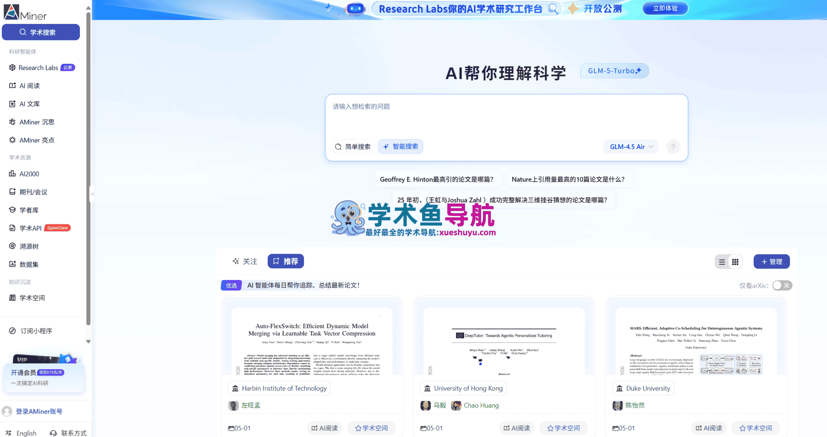827x437 pixels.
Task: Click the 公测 badge beside Research Labs
Action: 68,67
